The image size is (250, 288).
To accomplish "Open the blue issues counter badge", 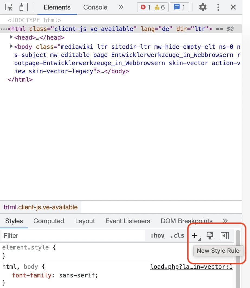I will click(179, 7).
